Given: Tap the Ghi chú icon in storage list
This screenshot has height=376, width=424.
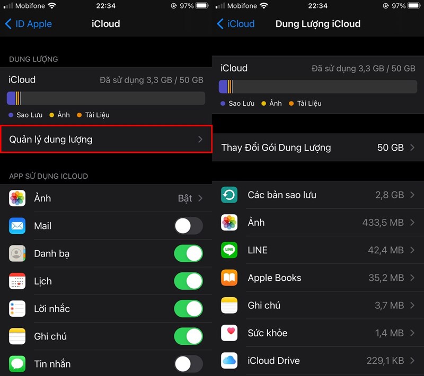Looking at the screenshot, I should [229, 305].
